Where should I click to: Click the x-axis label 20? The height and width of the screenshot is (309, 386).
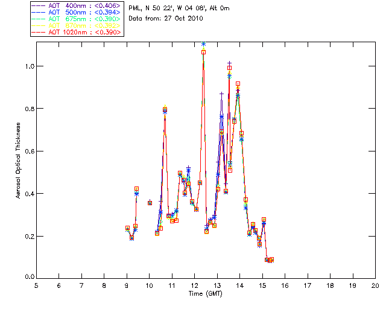[375, 285]
